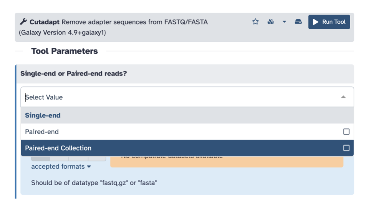Tick the Paired-end Collection checkbox
Viewport: 369px width, 207px height.
coord(346,148)
